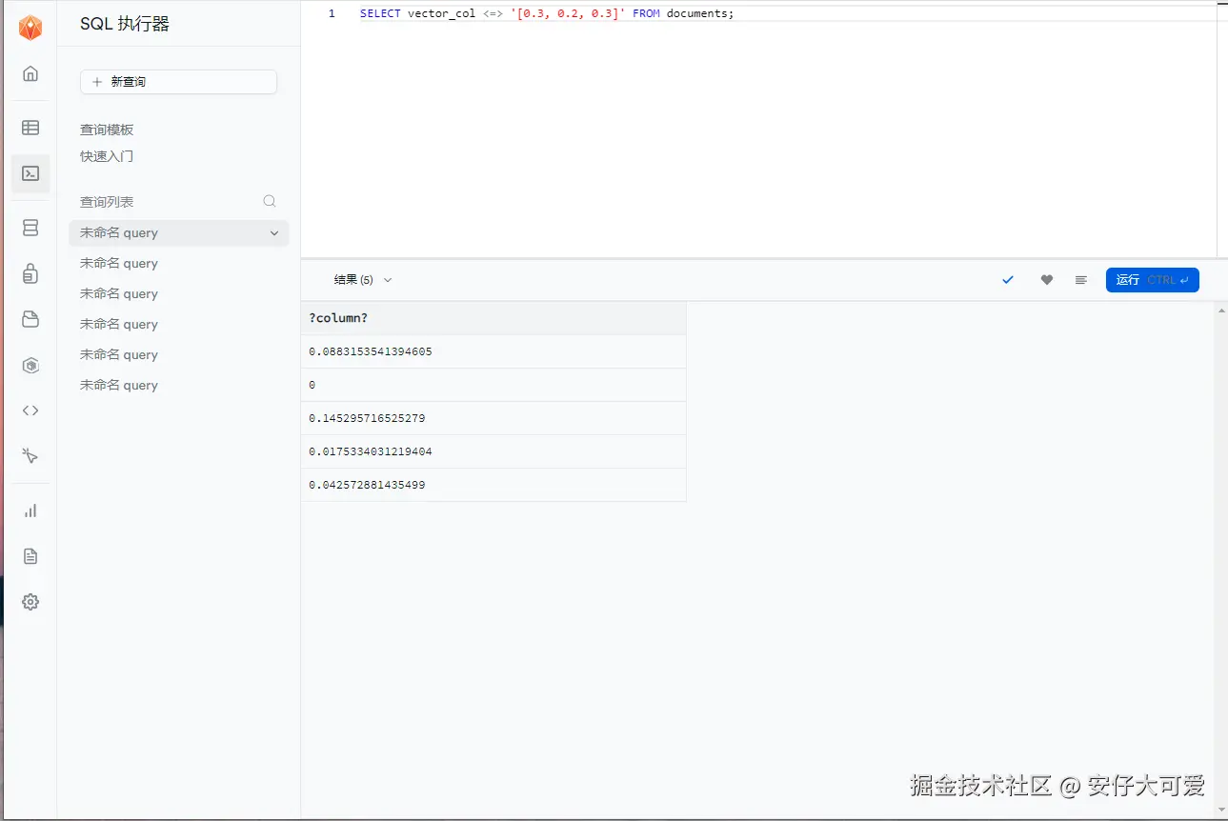The height and width of the screenshot is (821, 1228).
Task: Click the 新查询 button
Action: point(178,82)
